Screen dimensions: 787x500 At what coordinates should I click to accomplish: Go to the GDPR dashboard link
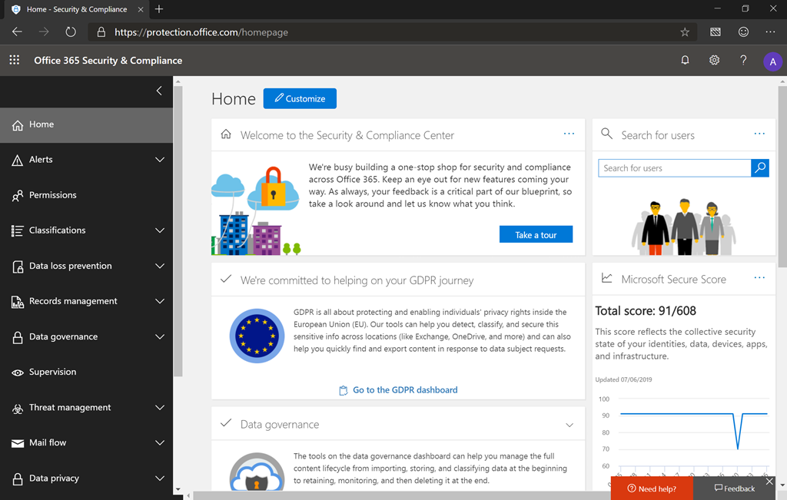point(404,390)
